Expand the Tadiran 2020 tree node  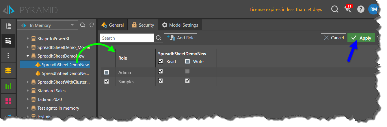[x=28, y=99]
